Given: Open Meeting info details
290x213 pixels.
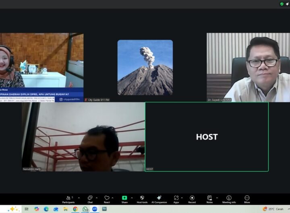Looking at the screenshot, I should [x=229, y=199].
